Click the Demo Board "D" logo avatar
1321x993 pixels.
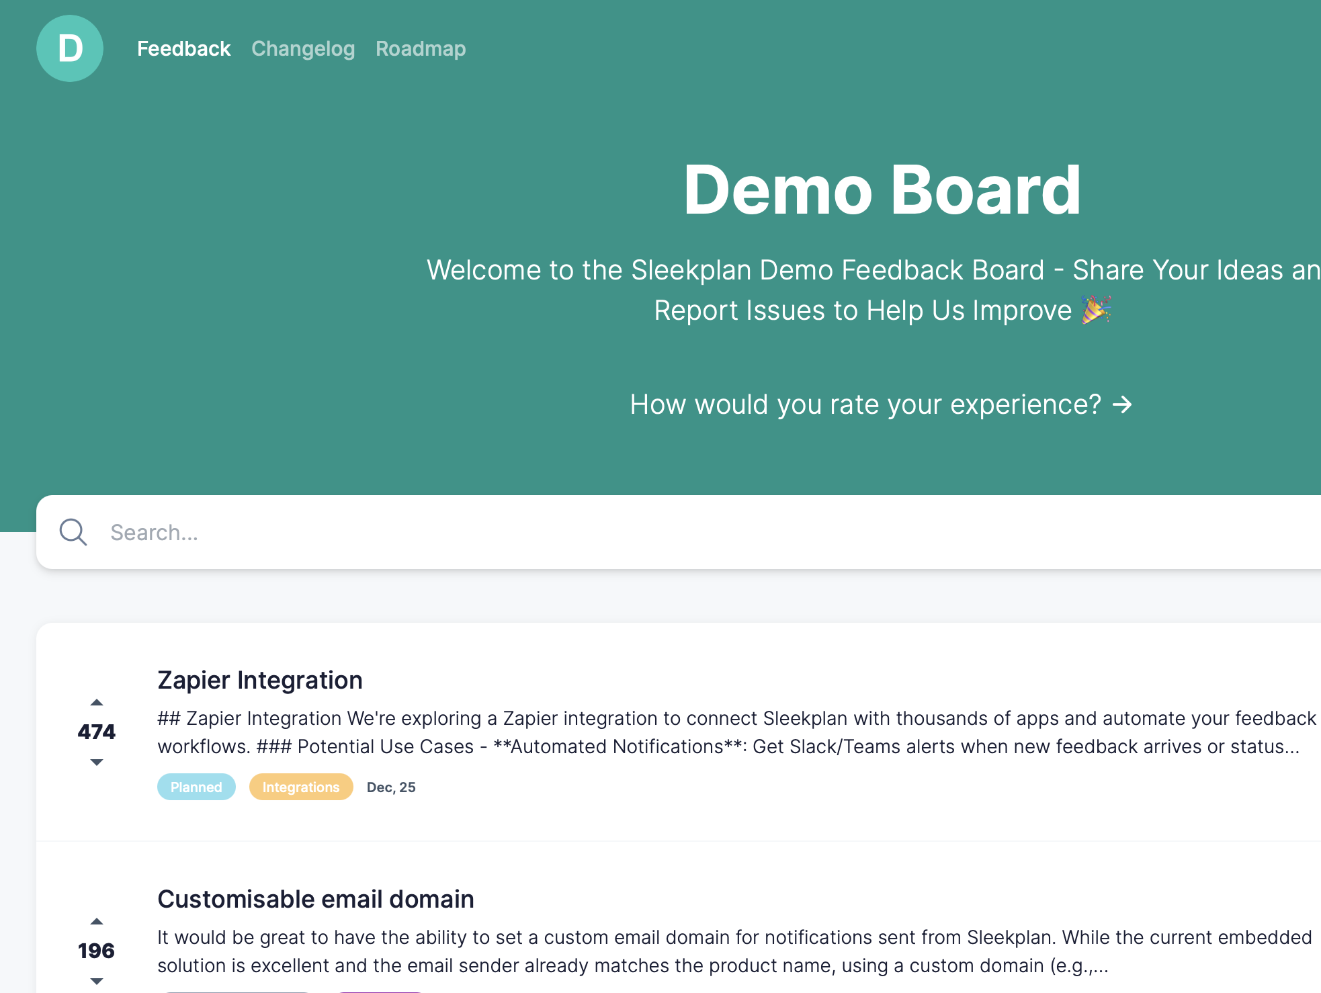point(70,48)
